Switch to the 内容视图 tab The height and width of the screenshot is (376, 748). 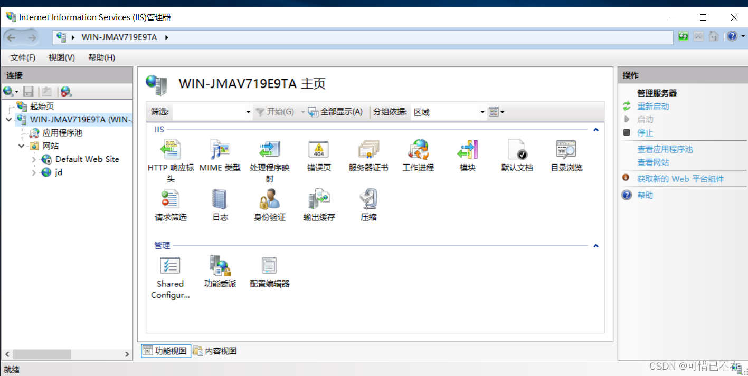pos(215,351)
